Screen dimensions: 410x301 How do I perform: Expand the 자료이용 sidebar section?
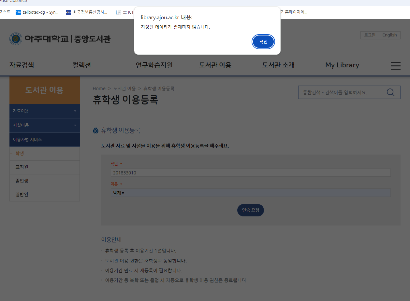(x=44, y=111)
